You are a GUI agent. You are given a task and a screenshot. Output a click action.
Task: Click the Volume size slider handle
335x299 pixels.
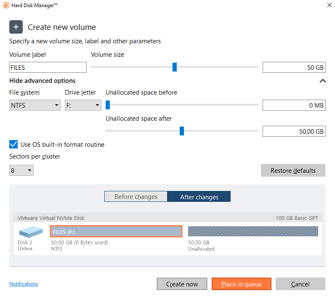175,67
